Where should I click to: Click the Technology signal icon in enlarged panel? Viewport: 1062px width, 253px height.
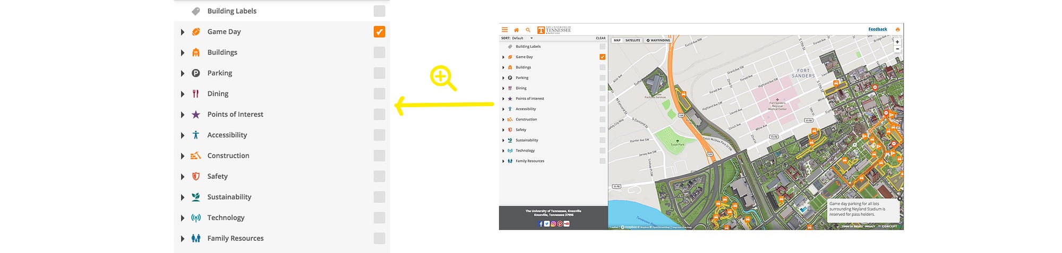coord(196,217)
